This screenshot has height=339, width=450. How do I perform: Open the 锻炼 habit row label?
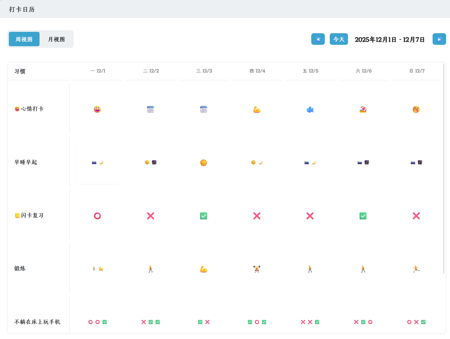point(20,268)
